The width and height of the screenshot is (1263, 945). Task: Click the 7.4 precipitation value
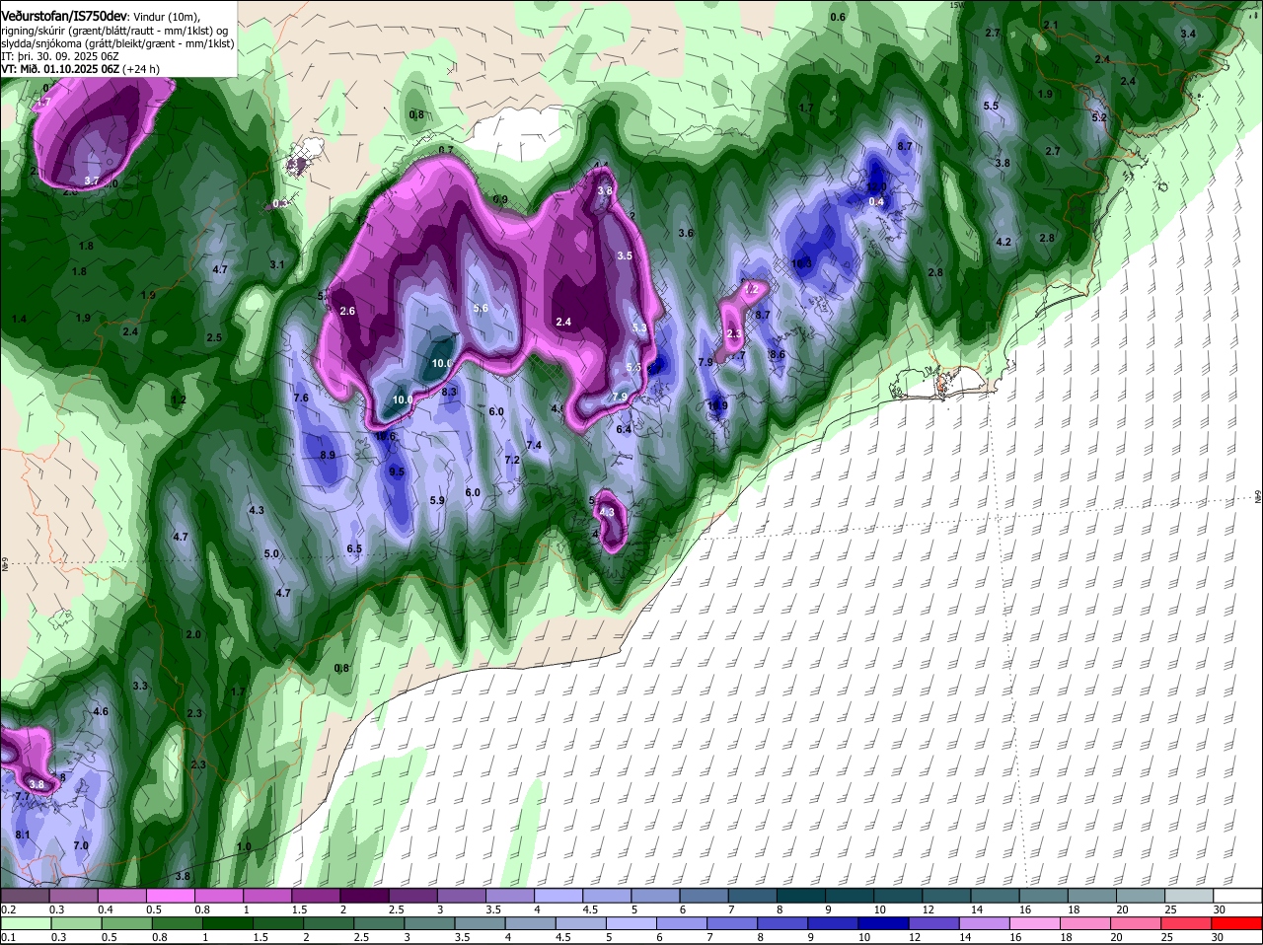(x=534, y=446)
